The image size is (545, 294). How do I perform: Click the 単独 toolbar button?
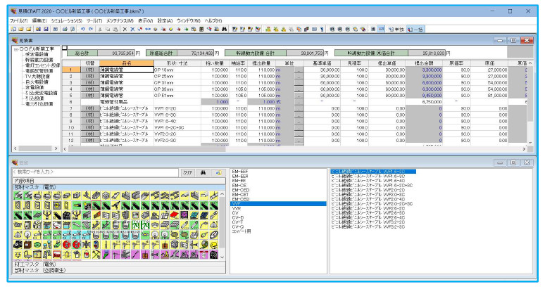(396, 29)
